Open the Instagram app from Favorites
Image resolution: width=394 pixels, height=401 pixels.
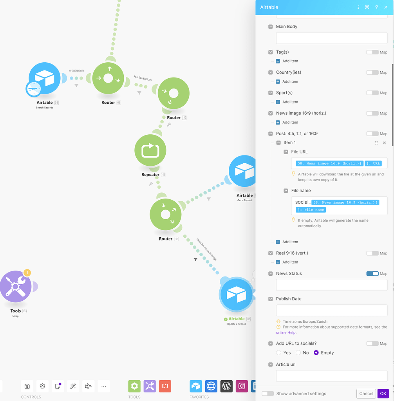click(242, 386)
